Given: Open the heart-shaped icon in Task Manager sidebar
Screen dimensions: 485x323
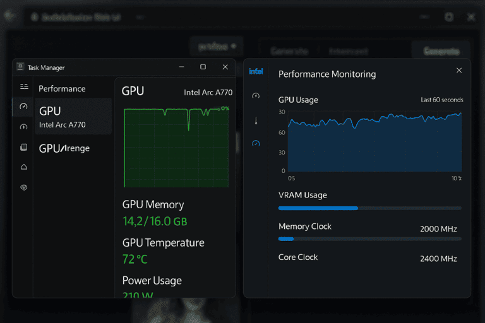Looking at the screenshot, I should (x=23, y=187).
